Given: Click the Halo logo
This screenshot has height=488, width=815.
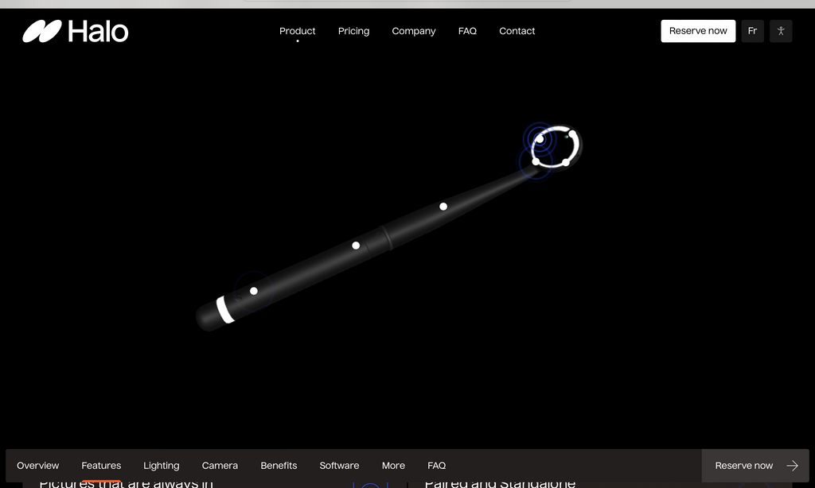Looking at the screenshot, I should pos(76,32).
